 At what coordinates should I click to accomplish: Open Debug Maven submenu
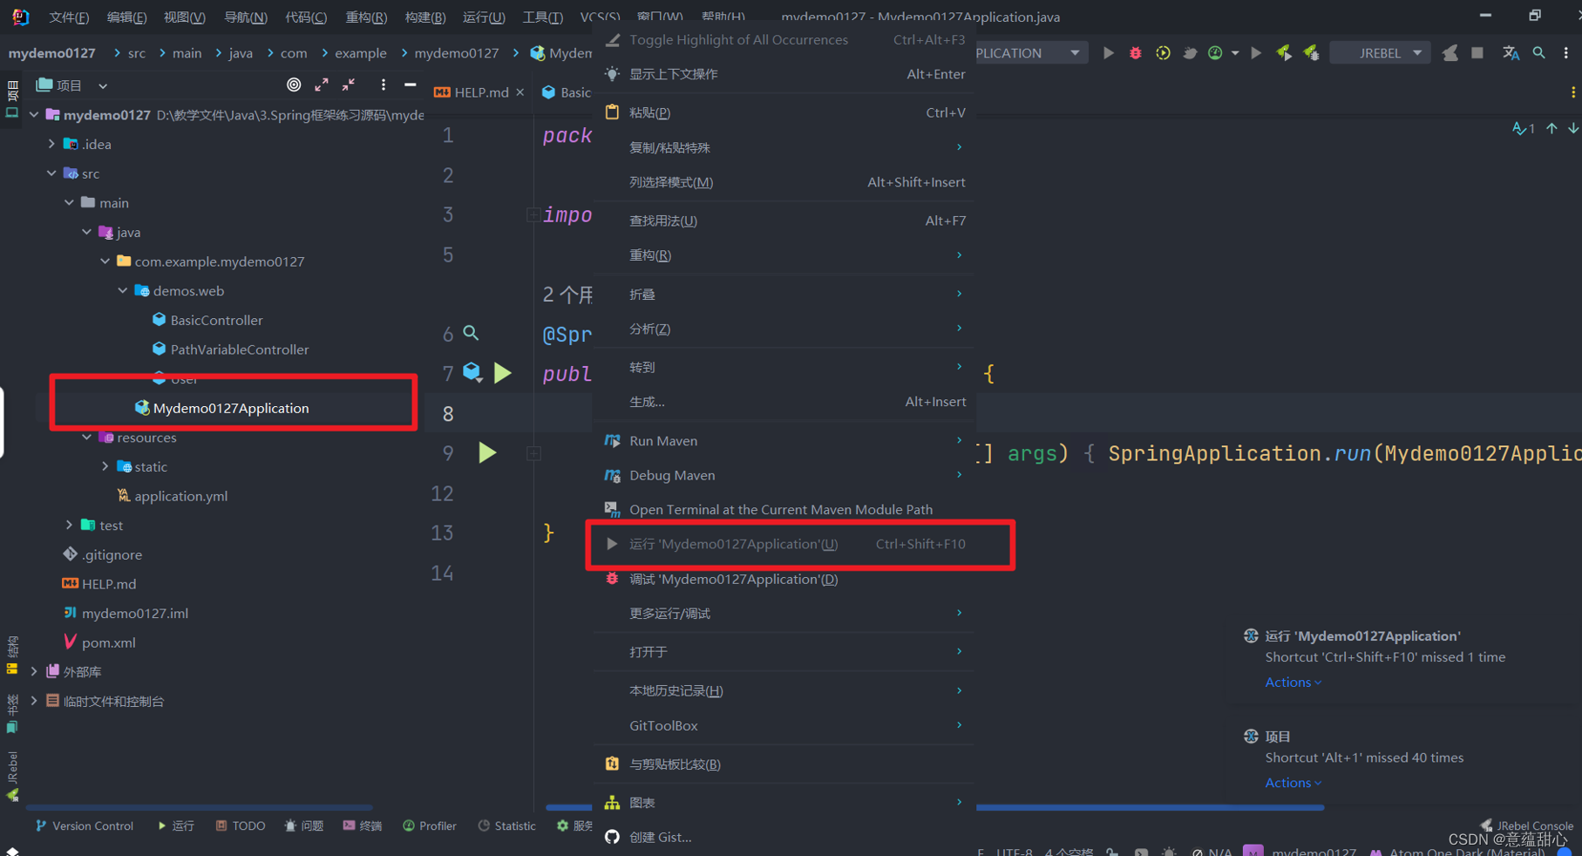(x=784, y=475)
